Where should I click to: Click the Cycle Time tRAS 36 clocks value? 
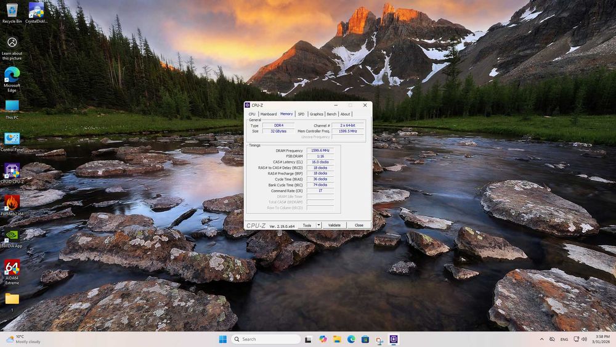[x=320, y=179]
